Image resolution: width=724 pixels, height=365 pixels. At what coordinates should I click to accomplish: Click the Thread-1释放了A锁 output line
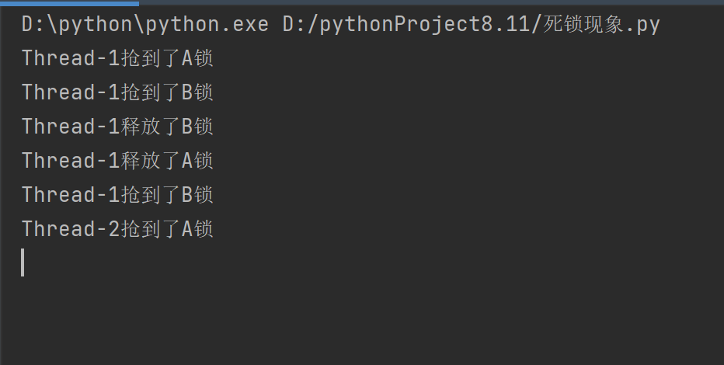click(117, 161)
